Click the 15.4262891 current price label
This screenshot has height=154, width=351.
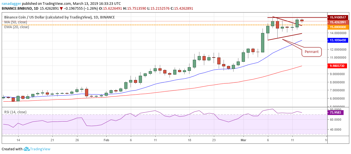pos(338,22)
